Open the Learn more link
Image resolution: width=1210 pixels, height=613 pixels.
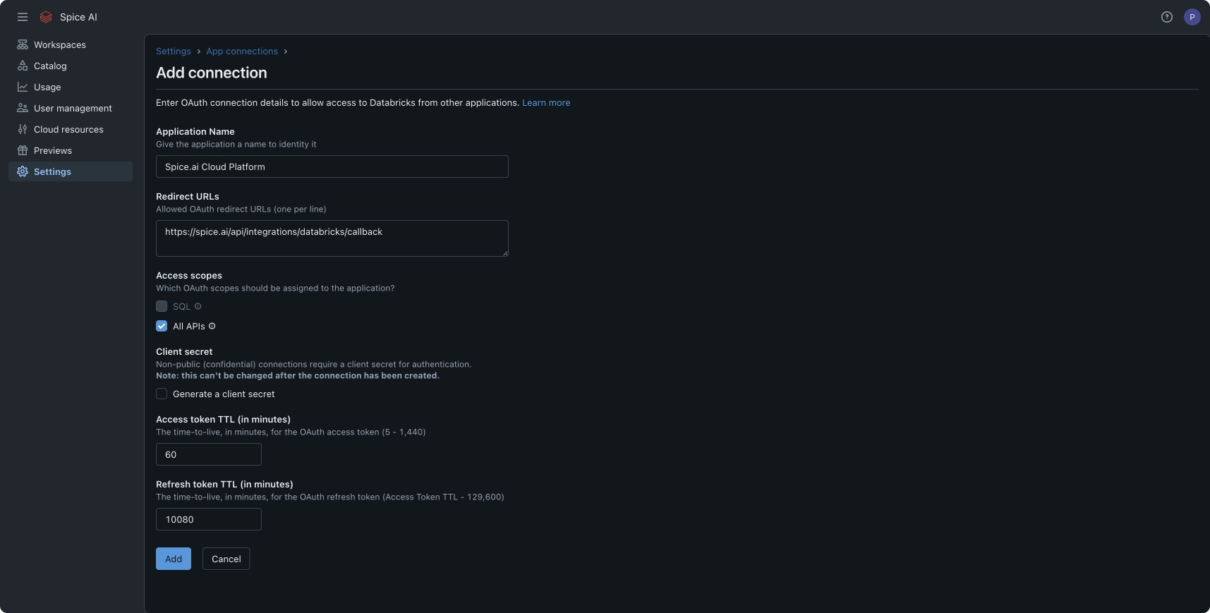click(x=546, y=103)
